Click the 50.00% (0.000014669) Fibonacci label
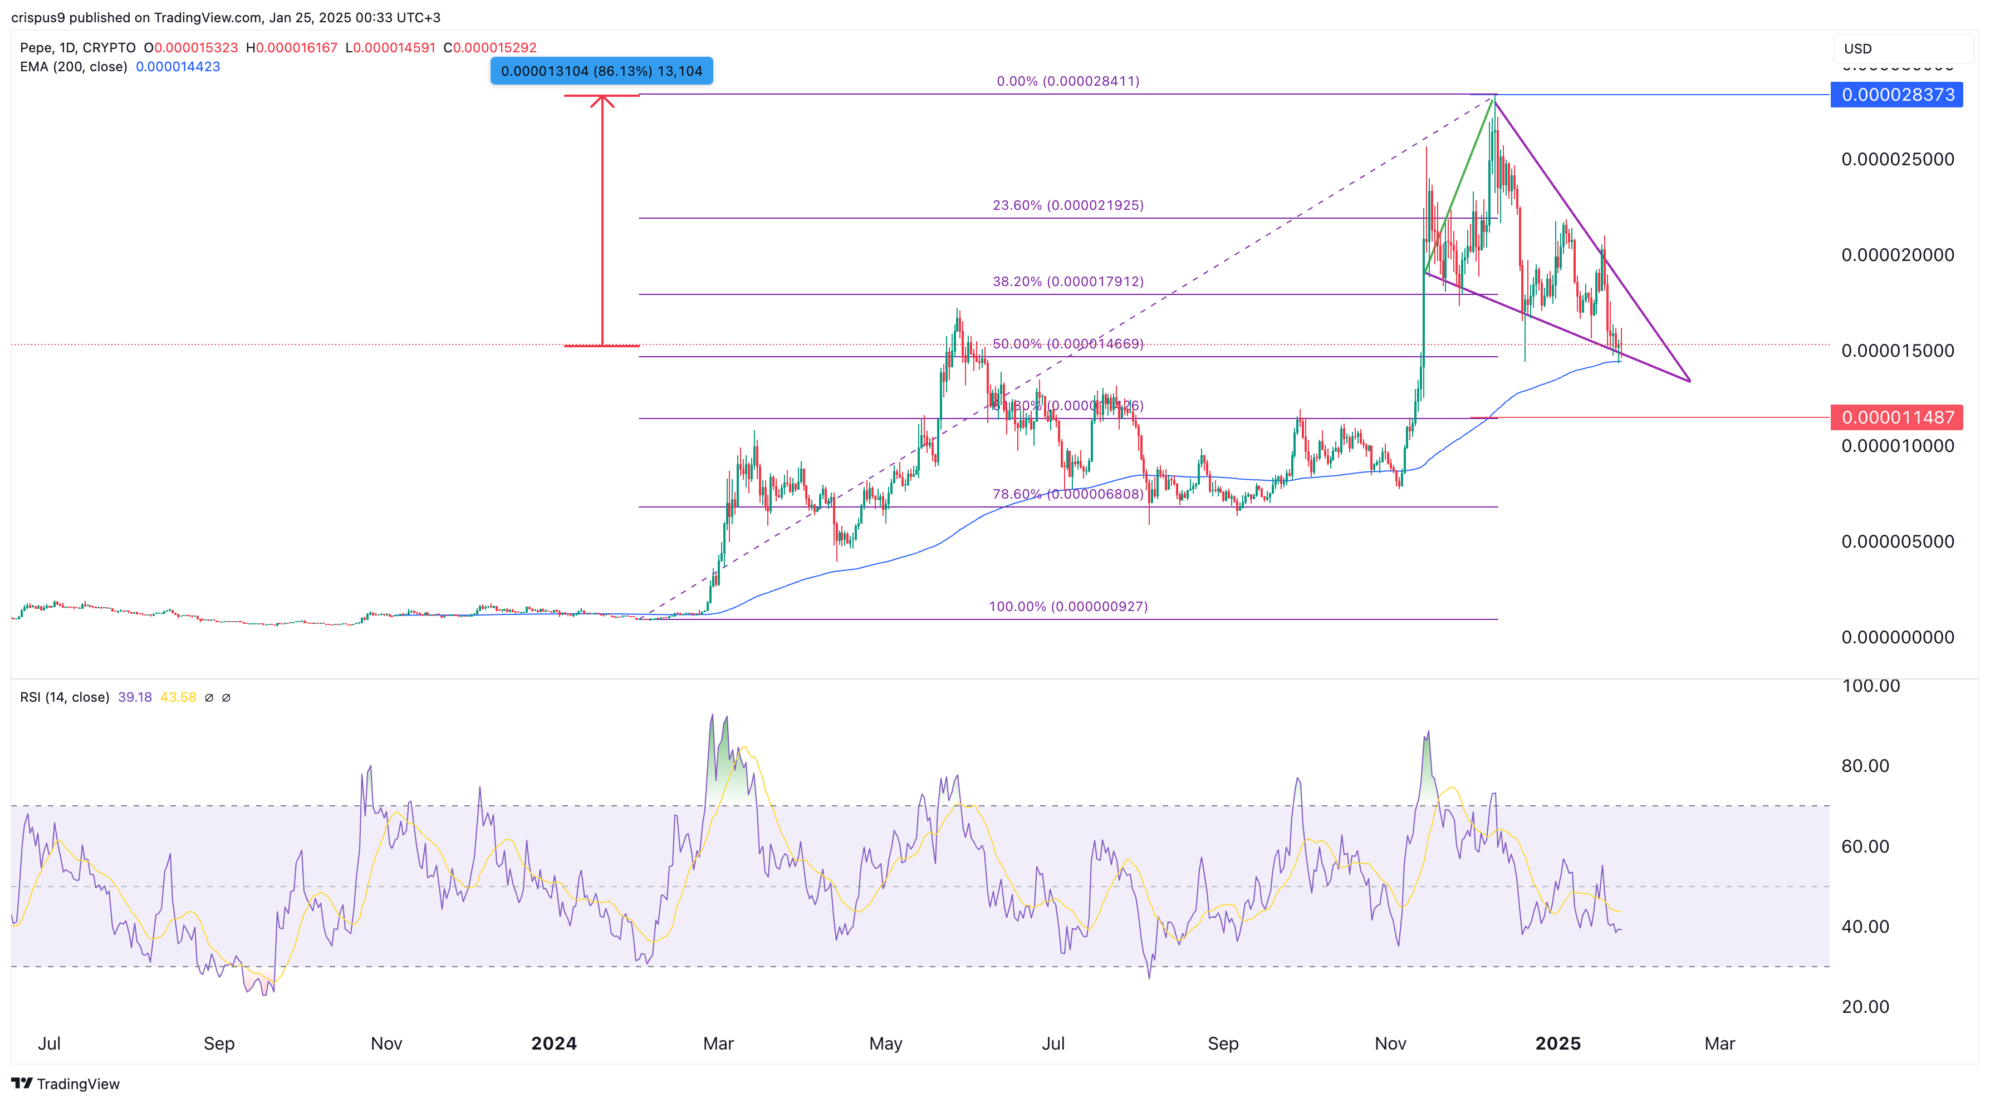The height and width of the screenshot is (1103, 1990). [1068, 344]
